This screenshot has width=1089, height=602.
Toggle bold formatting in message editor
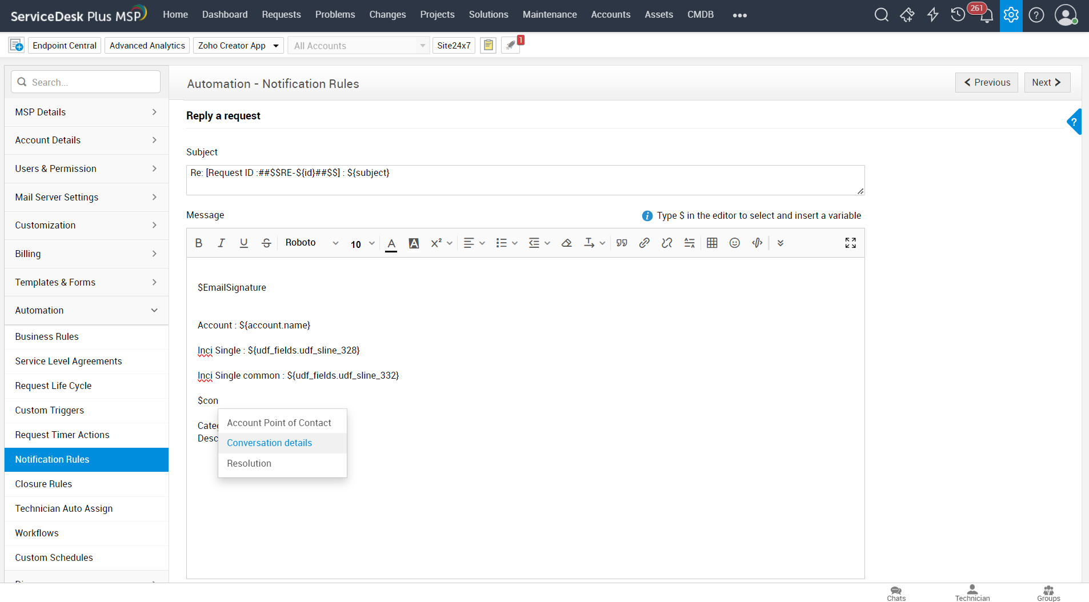click(199, 243)
